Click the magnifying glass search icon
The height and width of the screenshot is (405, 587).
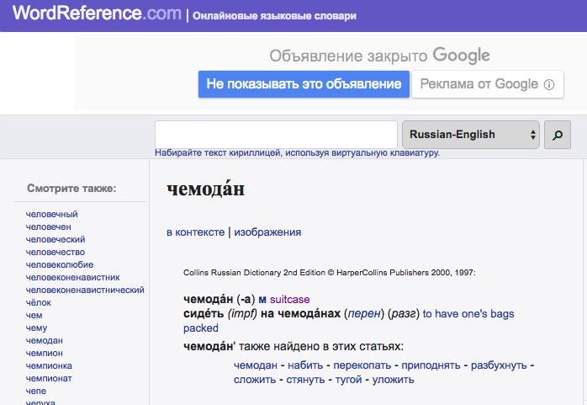[558, 135]
